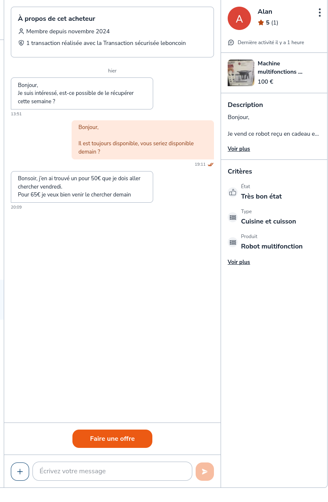Viewport: 328px width, 502px height.
Task: Click the thumbs-up État icon
Action: coord(233,192)
